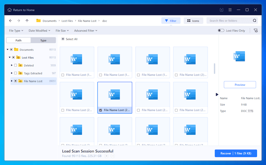This screenshot has height=165, width=266.
Task: Click the update icon in title bar
Action: (x=221, y=10)
